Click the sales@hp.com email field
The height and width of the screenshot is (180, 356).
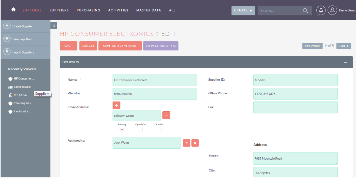tap(136, 116)
